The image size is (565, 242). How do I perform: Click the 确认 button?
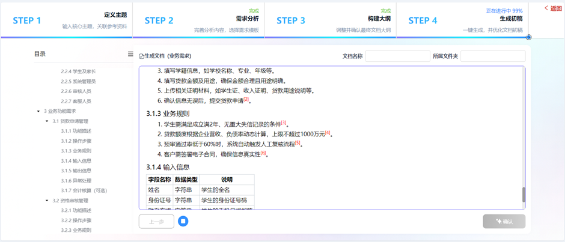[x=504, y=222]
